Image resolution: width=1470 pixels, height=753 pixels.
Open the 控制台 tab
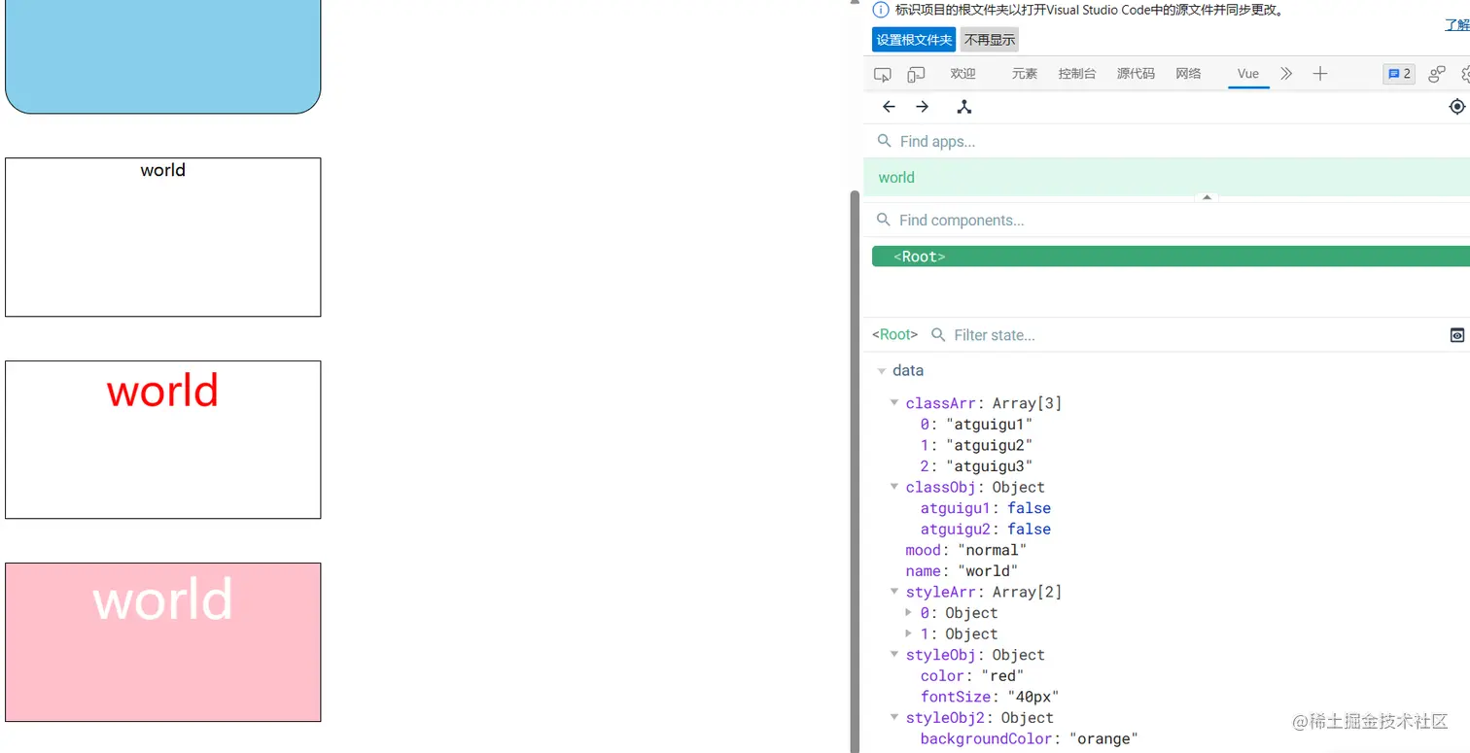click(1077, 74)
